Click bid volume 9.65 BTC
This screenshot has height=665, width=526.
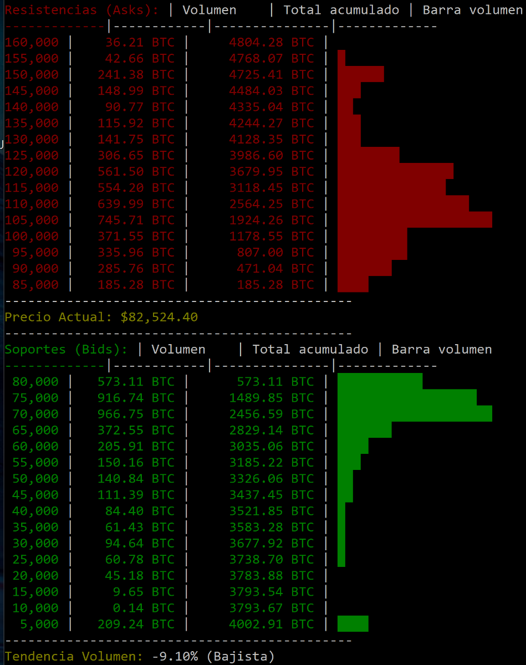[144, 591]
